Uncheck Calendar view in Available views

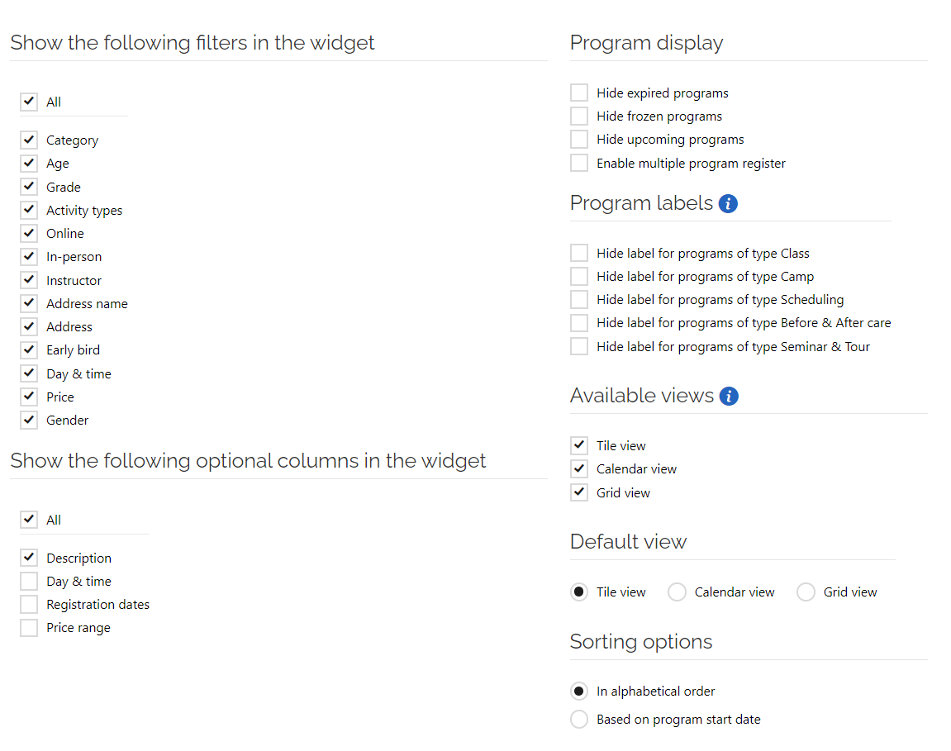pyautogui.click(x=579, y=469)
